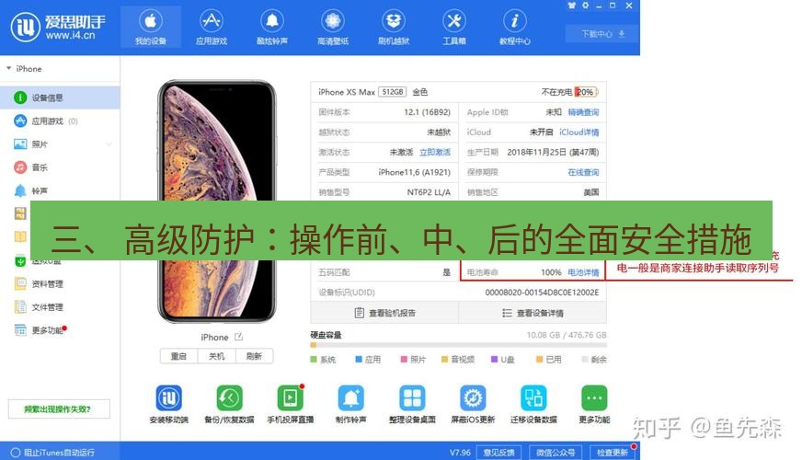The width and height of the screenshot is (802, 460).
Task: Open the green 更多功能 shortcut icon
Action: [x=594, y=397]
